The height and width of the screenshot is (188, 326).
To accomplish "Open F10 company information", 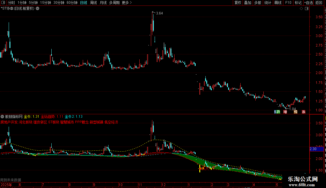I will 288,3.
